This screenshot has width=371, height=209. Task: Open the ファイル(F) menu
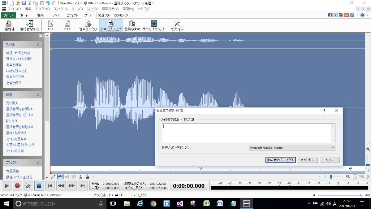click(14, 9)
